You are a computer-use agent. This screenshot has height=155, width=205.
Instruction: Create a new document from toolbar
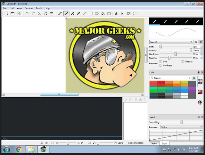click(x=6, y=13)
